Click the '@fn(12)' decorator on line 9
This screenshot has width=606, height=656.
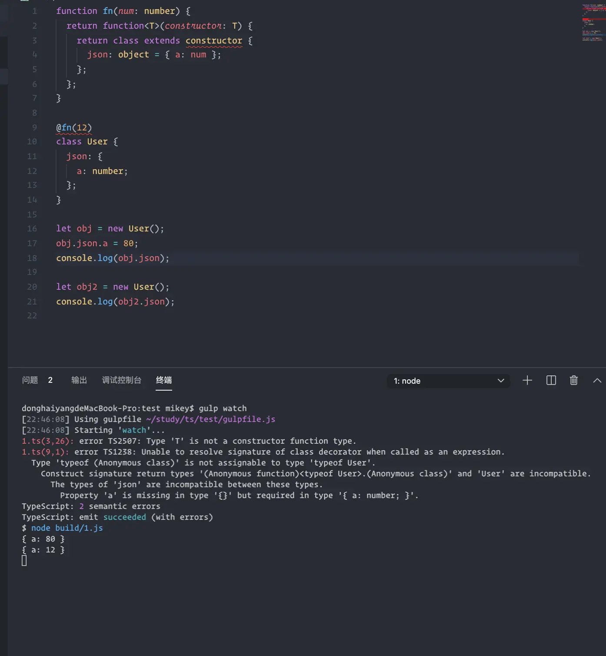[74, 127]
